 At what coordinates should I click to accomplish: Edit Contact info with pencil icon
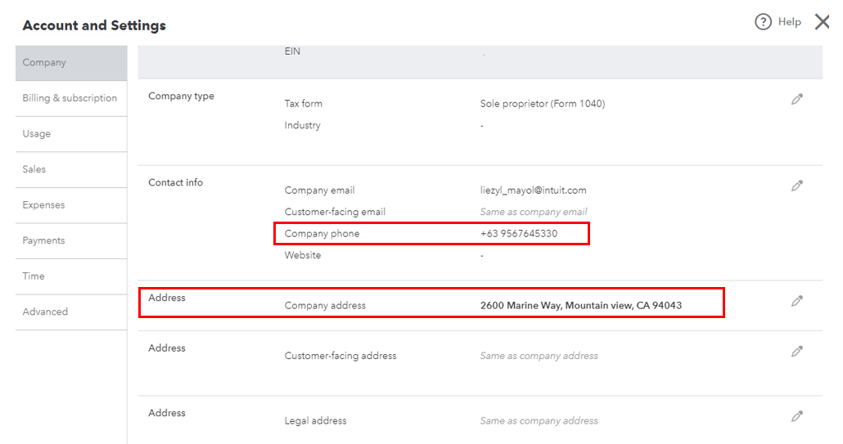point(797,186)
